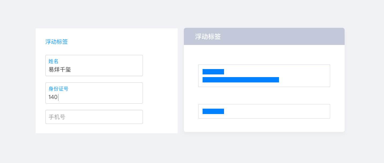Select the long blue bar in upper wireframe box
Screen dimensions: 384x163
(241, 80)
